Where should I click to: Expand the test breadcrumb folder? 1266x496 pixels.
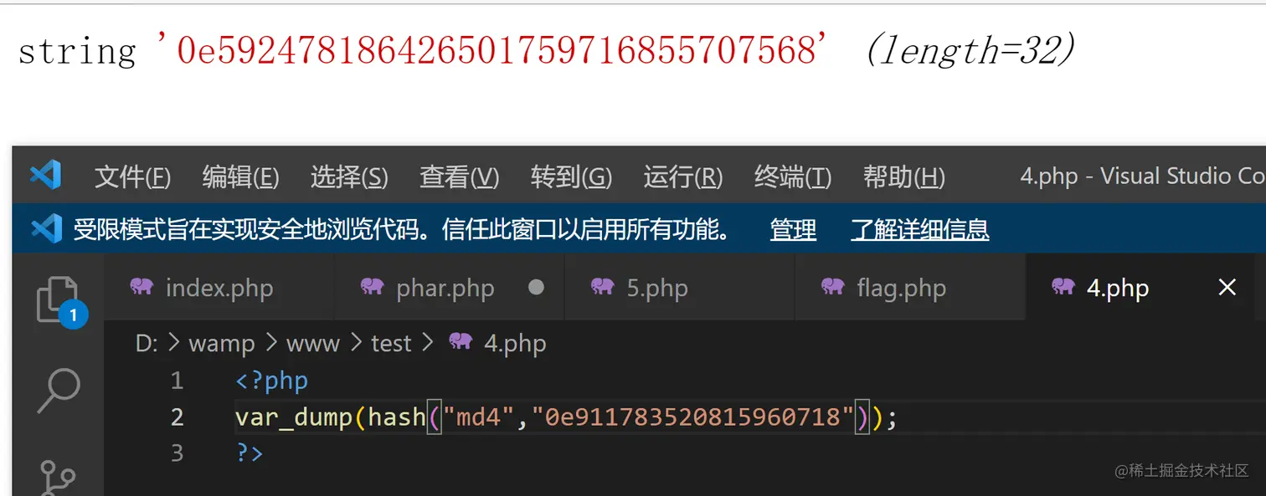click(x=391, y=343)
